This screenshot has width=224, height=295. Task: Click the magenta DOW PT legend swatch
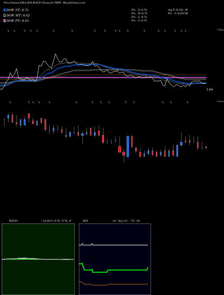point(4,21)
